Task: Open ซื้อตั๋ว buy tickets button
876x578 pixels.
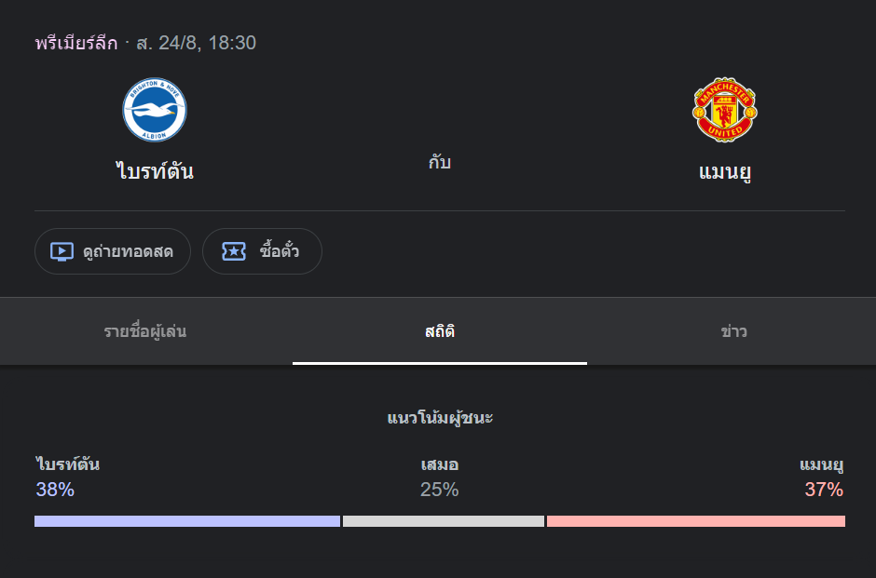Action: tap(262, 251)
